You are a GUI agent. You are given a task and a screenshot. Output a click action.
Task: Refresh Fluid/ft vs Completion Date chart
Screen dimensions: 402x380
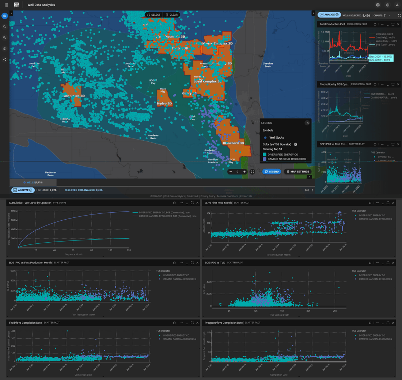(x=174, y=323)
